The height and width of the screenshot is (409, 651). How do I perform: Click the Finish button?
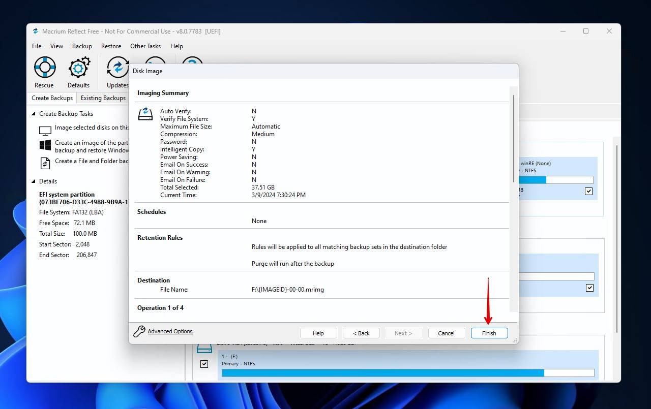[489, 333]
